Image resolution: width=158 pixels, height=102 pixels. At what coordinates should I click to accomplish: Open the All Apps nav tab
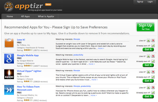tap(25, 16)
